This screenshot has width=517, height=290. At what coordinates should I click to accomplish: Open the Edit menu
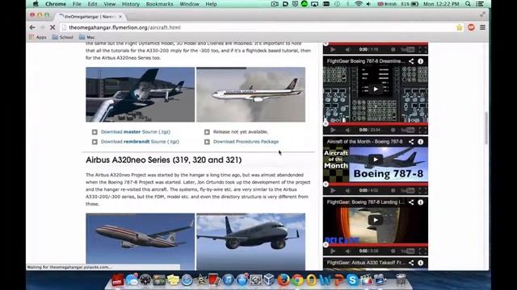[92, 4]
